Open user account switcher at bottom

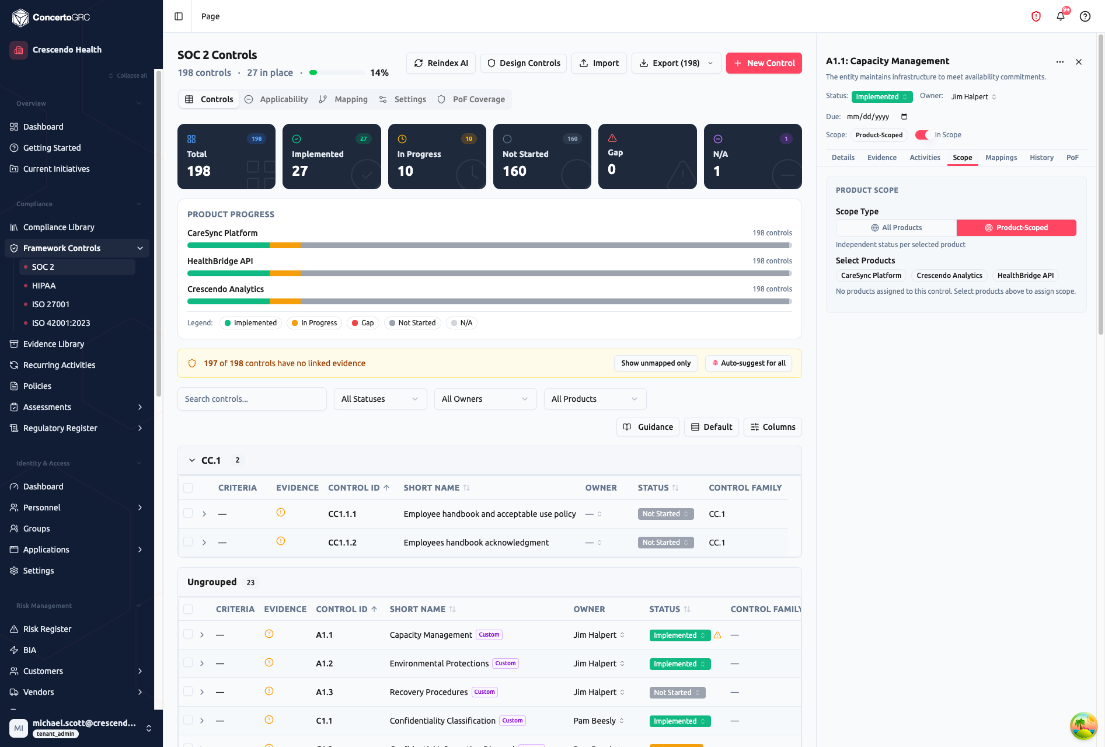149,728
